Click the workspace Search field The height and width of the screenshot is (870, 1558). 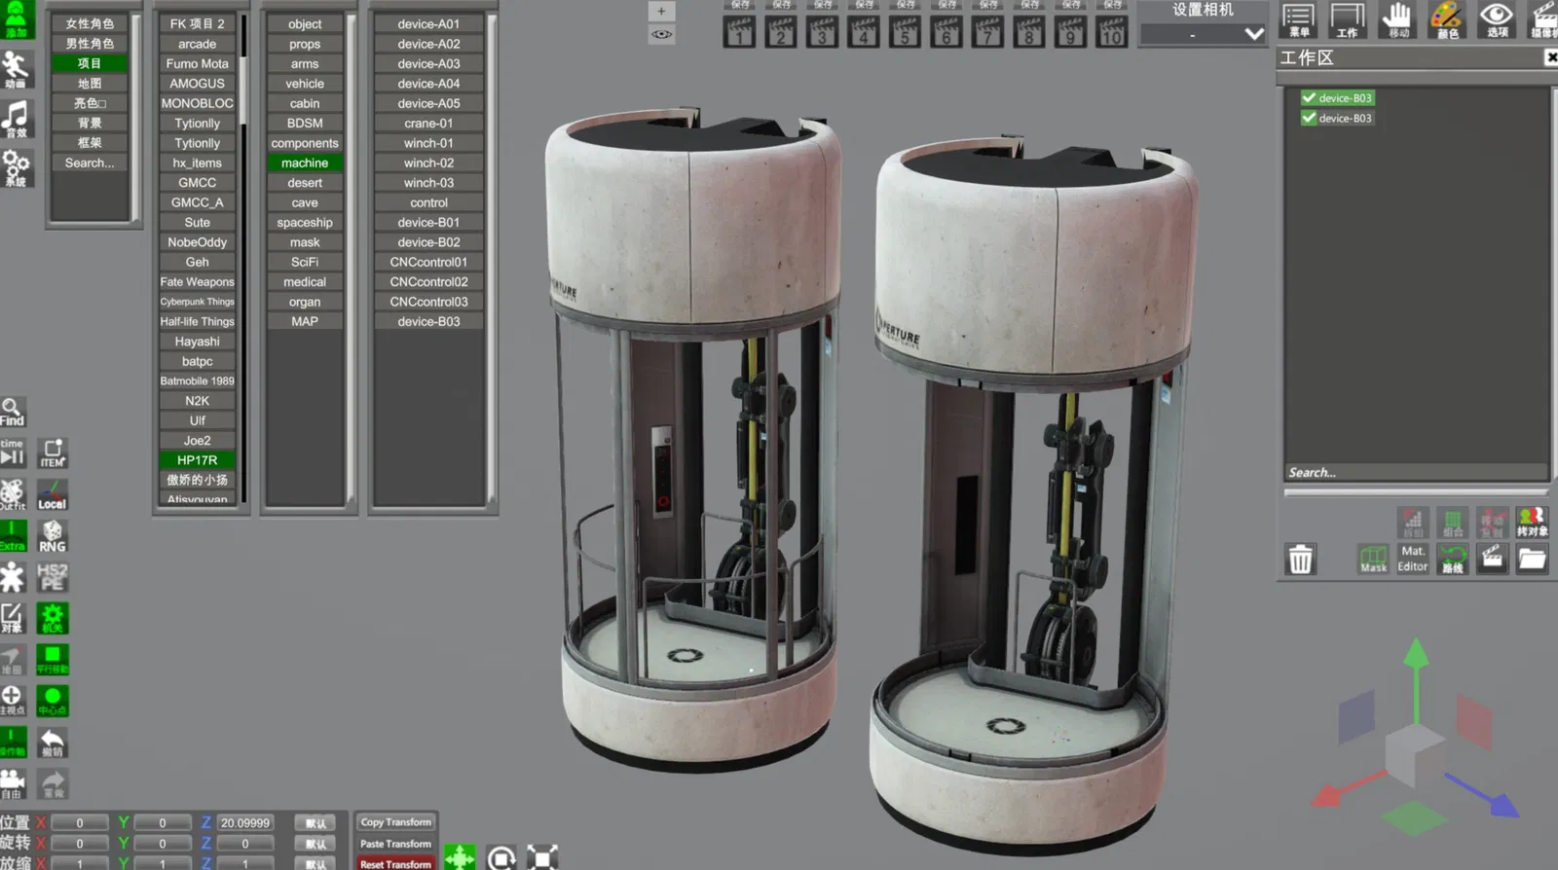1417,472
